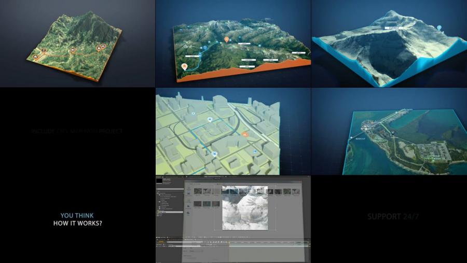The height and width of the screenshot is (263, 467).
Task: Select the BEAR CUT label on the island map
Action: 360,139
